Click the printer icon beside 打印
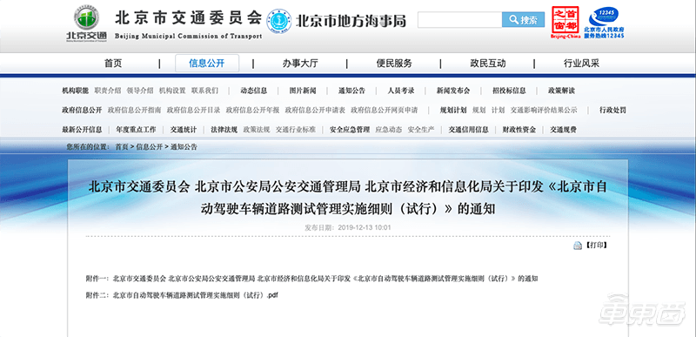Image resolution: width=696 pixels, height=337 pixels. (x=577, y=246)
